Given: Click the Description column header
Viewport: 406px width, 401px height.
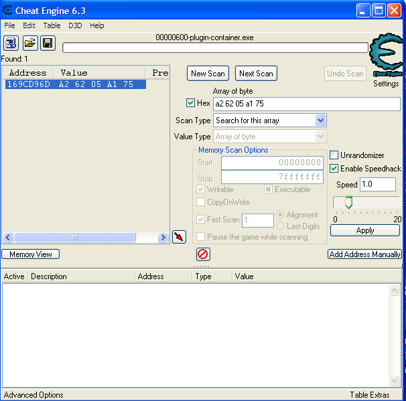Looking at the screenshot, I should [x=81, y=276].
